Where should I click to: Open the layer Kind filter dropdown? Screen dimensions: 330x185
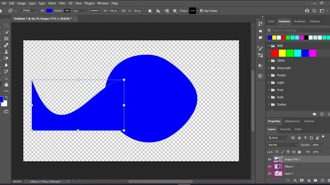click(x=278, y=138)
